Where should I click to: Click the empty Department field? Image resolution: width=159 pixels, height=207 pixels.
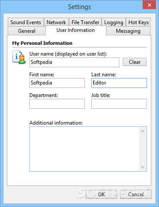point(57,103)
